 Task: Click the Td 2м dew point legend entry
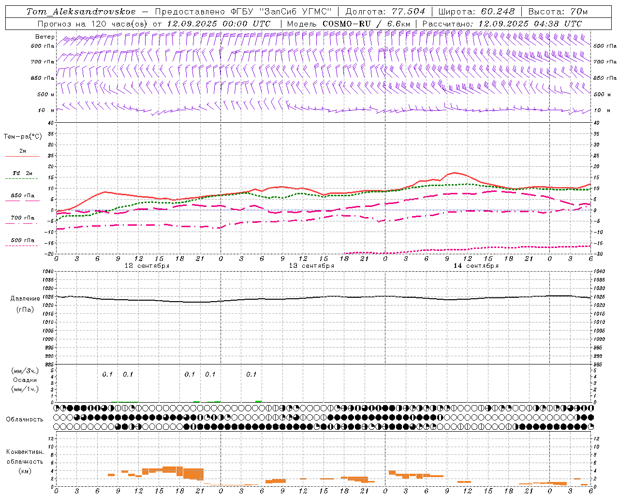pyautogui.click(x=23, y=173)
